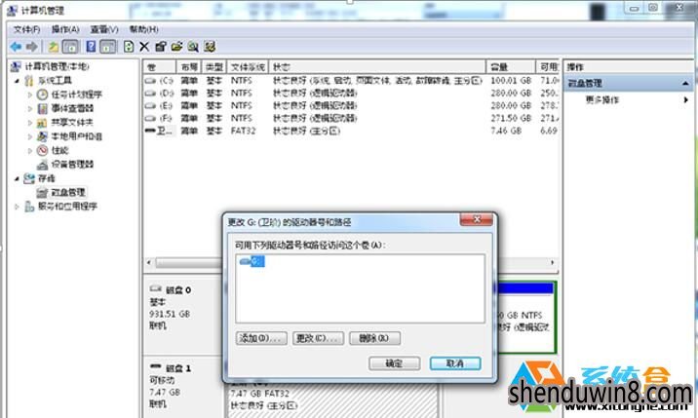This screenshot has height=418, width=698.
Task: Click the 磁盘 1 disk label
Action: click(178, 368)
